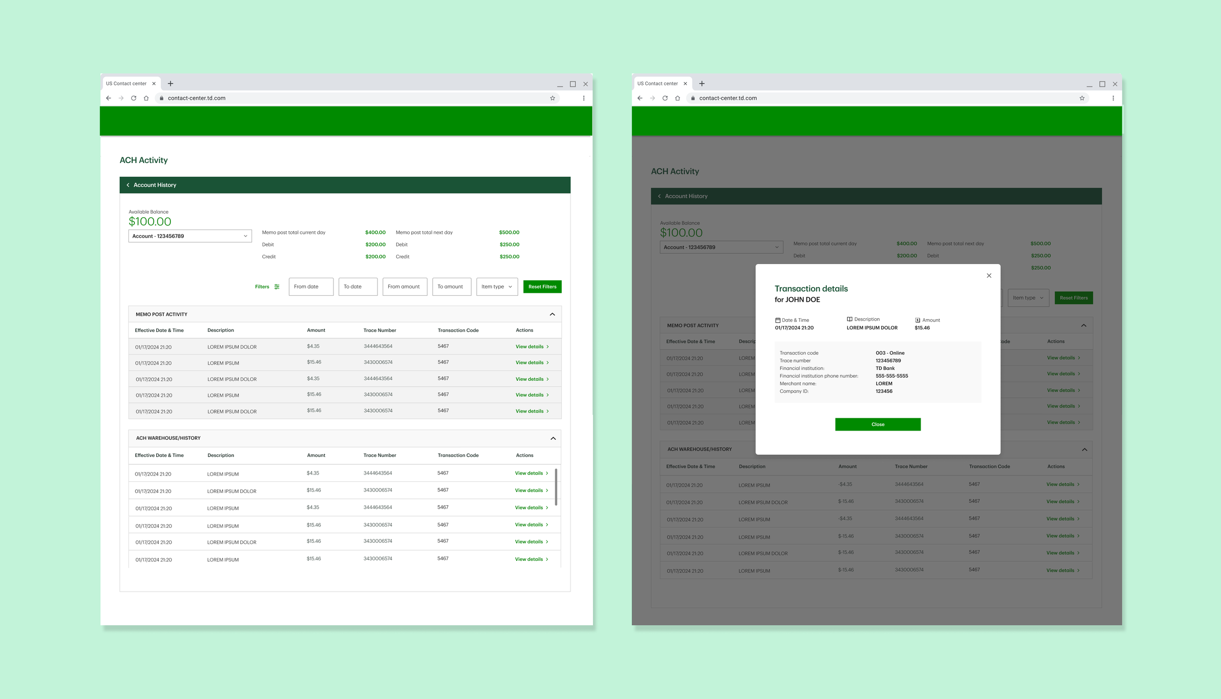The image size is (1221, 699).
Task: Click the From date input field
Action: point(311,287)
